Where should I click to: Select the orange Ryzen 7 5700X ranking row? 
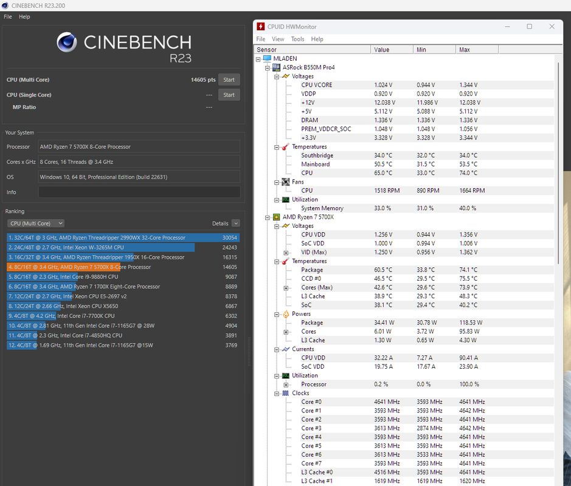(123, 267)
